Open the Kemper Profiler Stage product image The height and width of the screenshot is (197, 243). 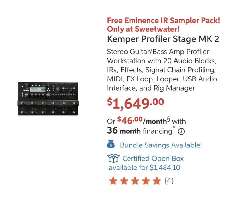coord(48,99)
